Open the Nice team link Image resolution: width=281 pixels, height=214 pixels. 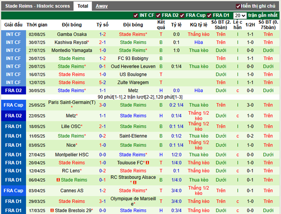[71, 145]
